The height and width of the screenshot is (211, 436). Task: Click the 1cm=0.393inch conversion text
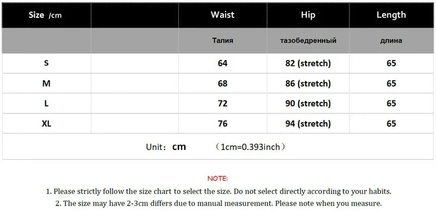click(x=250, y=147)
